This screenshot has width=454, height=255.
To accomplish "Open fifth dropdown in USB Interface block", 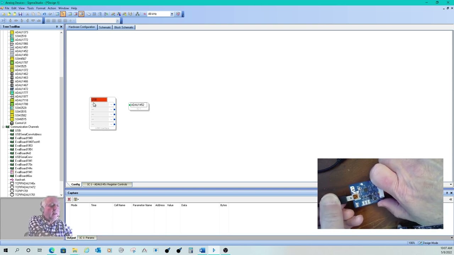I will point(111,125).
